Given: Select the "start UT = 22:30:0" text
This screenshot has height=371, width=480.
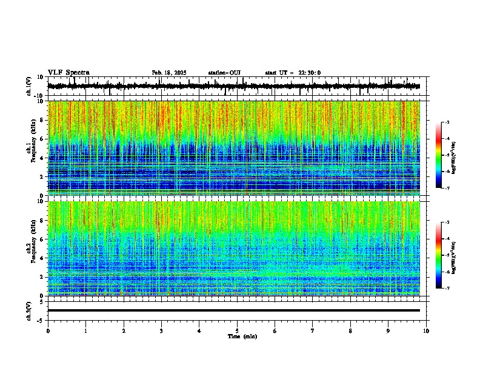Looking at the screenshot, I should click(x=293, y=73).
